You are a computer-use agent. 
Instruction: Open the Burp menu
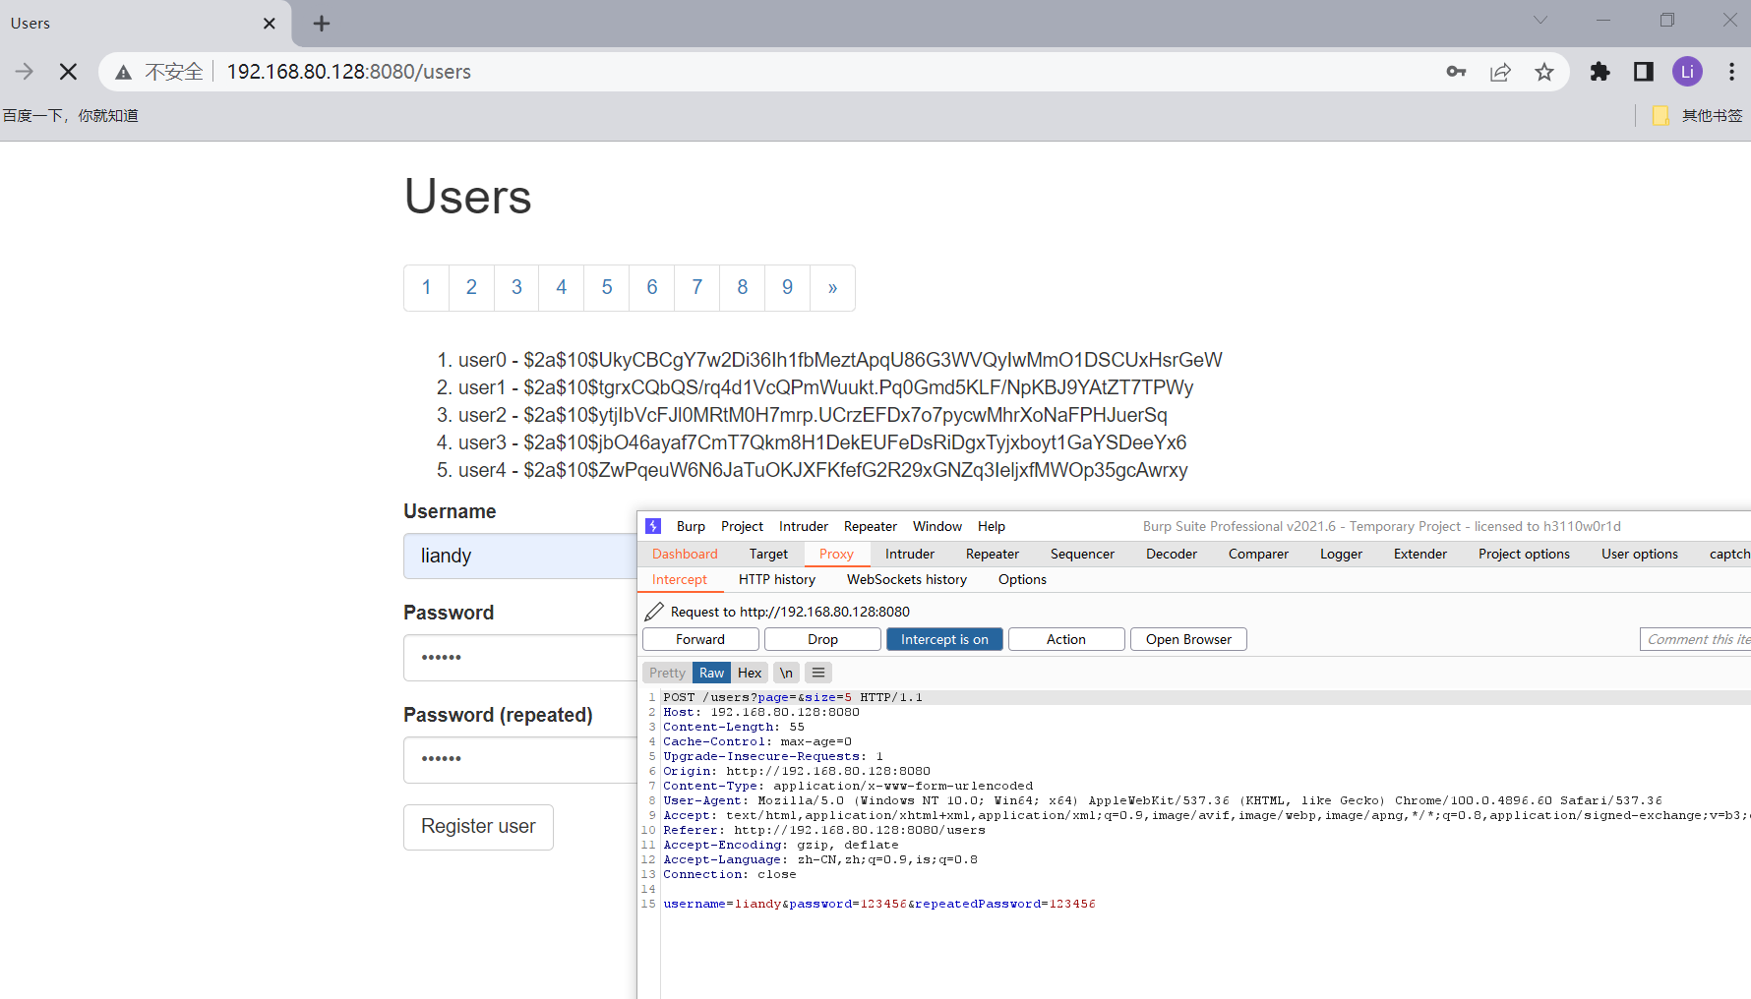[691, 526]
